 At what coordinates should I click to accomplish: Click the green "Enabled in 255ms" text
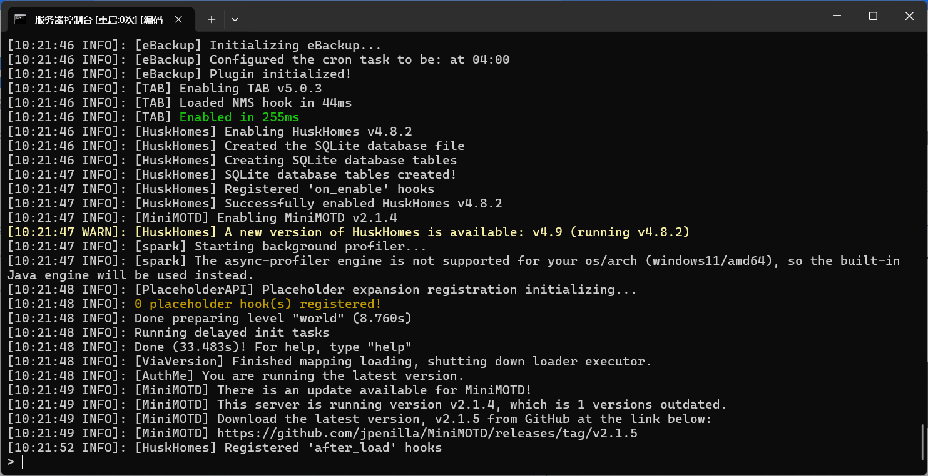240,117
